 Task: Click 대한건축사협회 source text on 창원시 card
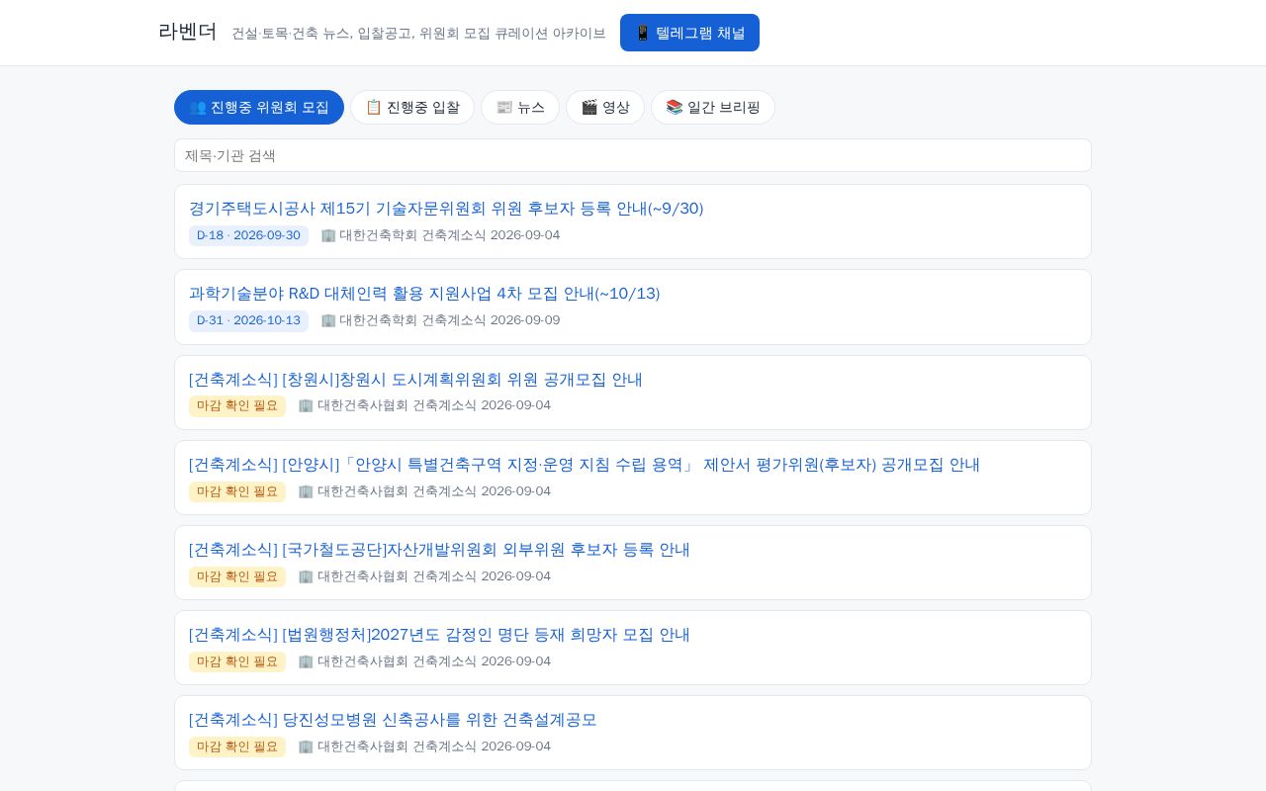pos(424,405)
